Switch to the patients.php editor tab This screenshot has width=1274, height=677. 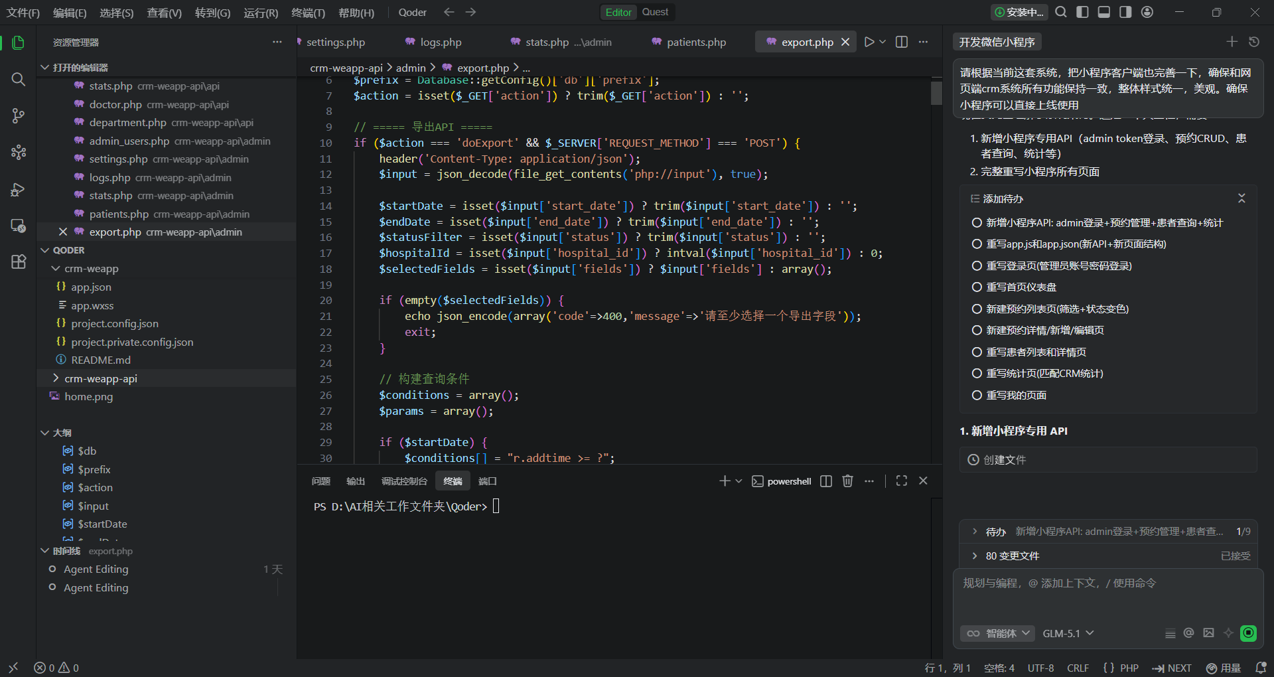[695, 42]
